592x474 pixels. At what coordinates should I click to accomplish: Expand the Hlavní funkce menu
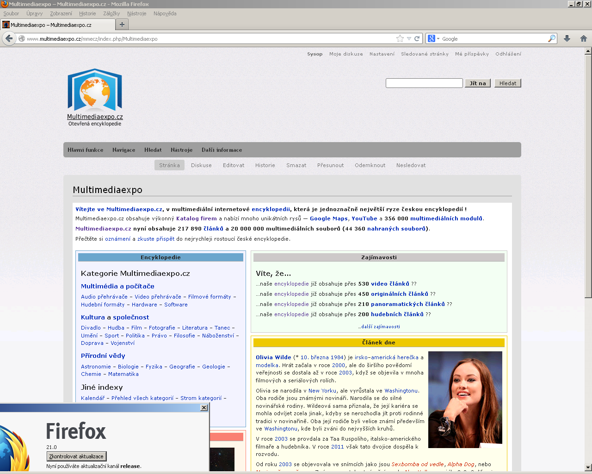[x=86, y=150]
